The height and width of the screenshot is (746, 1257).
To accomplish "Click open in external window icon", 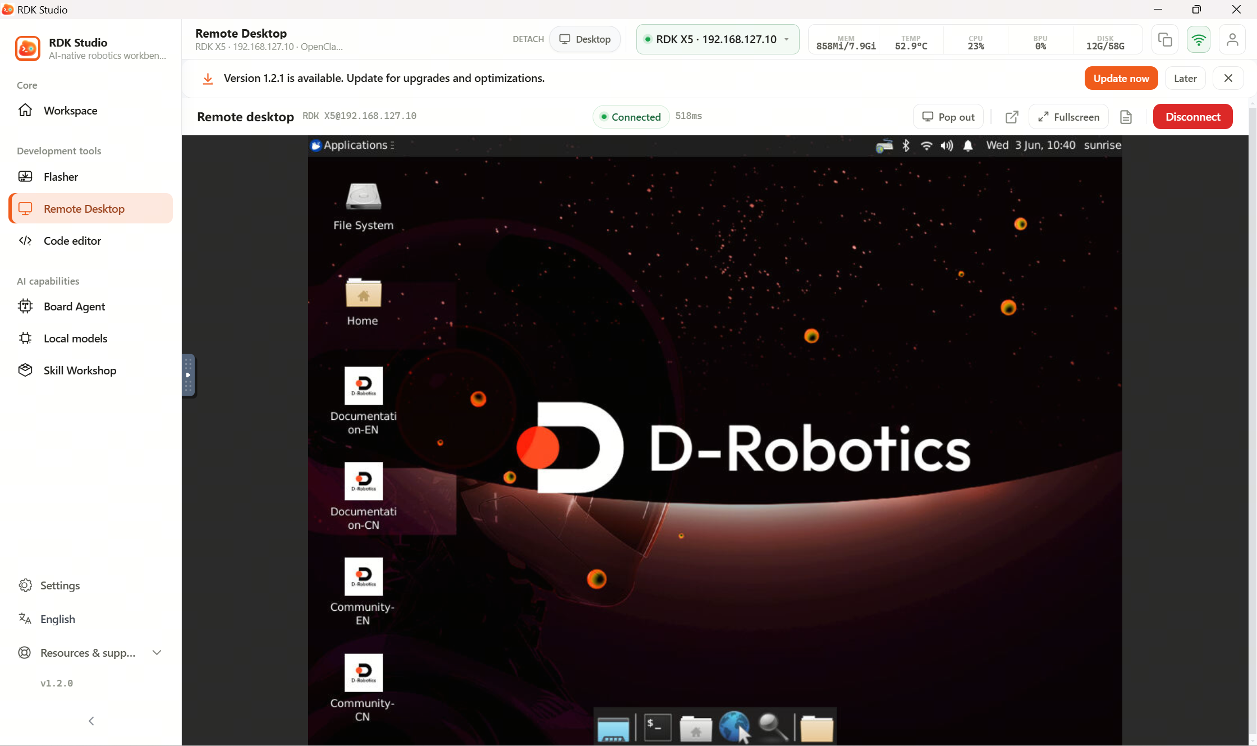I will point(1012,117).
